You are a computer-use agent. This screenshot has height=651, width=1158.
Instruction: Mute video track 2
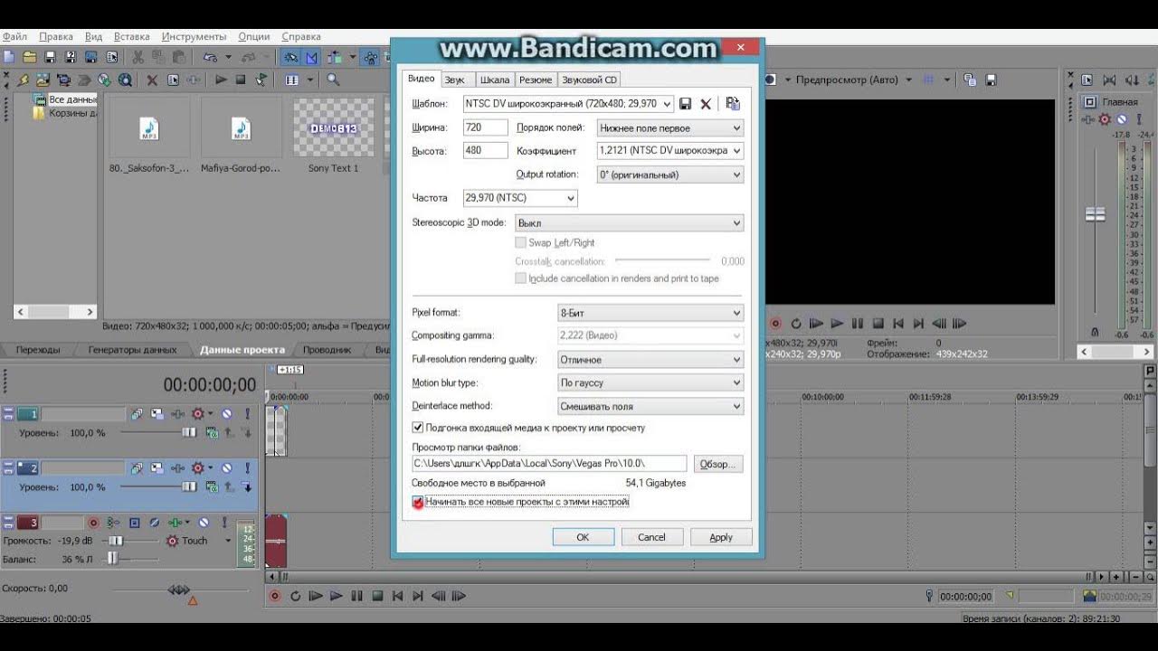click(x=226, y=468)
